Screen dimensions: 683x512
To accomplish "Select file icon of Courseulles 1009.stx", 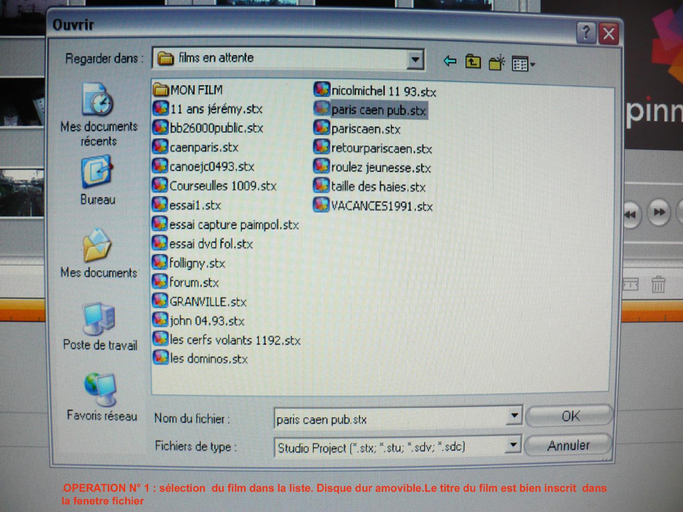I will [160, 185].
